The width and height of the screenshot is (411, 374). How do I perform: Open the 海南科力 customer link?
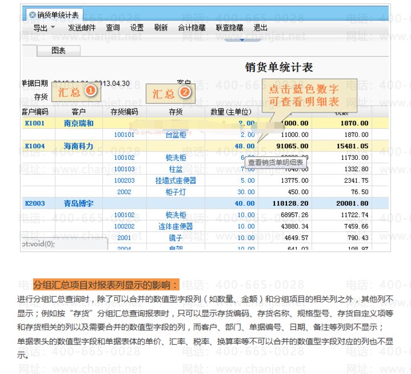pyautogui.click(x=79, y=146)
